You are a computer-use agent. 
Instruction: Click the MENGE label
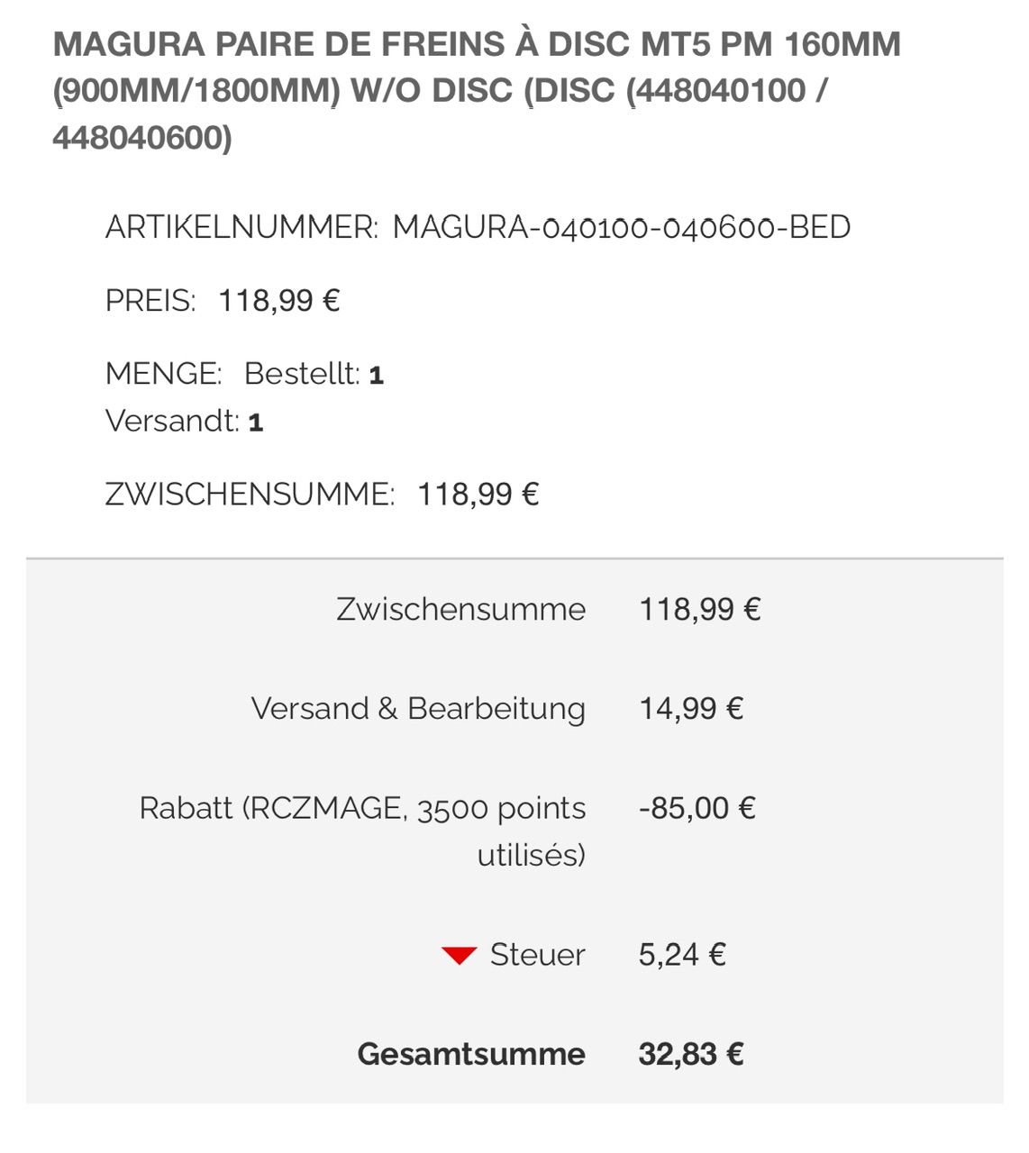click(163, 374)
